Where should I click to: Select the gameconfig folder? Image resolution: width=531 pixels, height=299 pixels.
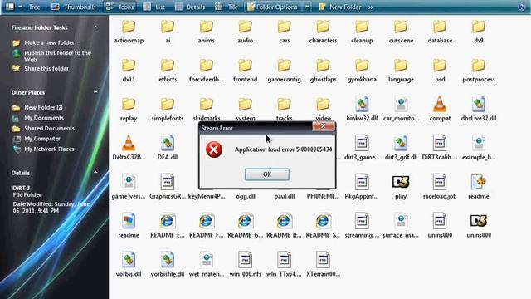[284, 71]
